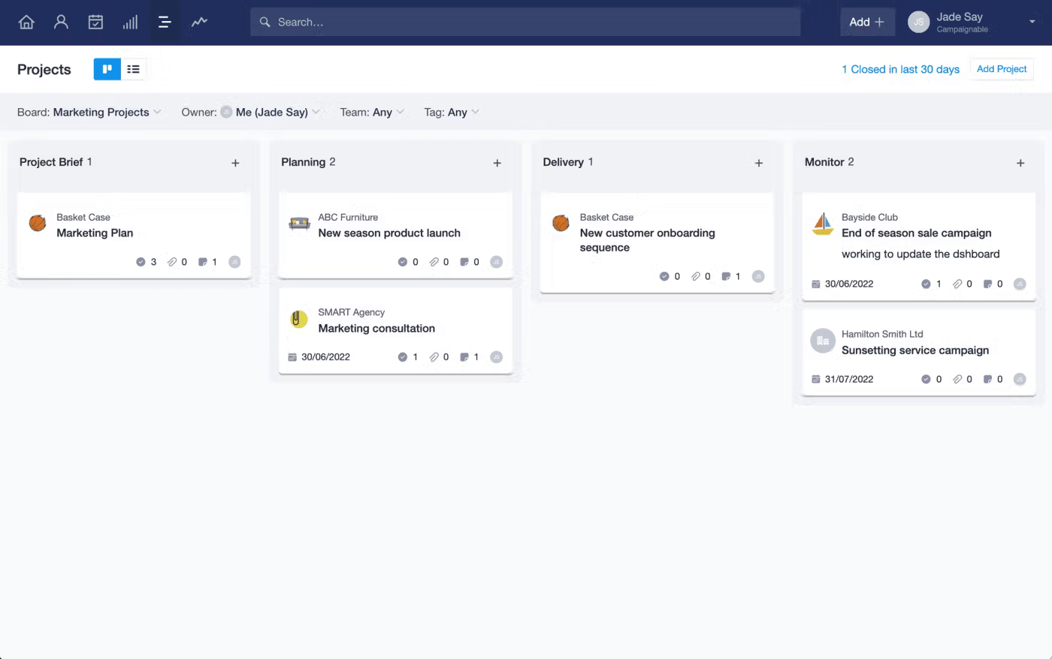Click the Add Project button

click(x=1001, y=69)
